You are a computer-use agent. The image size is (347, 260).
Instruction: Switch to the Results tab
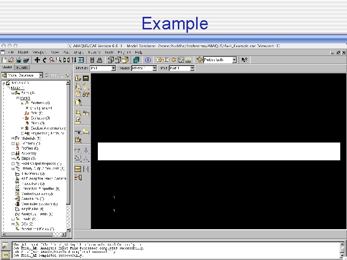pyautogui.click(x=22, y=67)
